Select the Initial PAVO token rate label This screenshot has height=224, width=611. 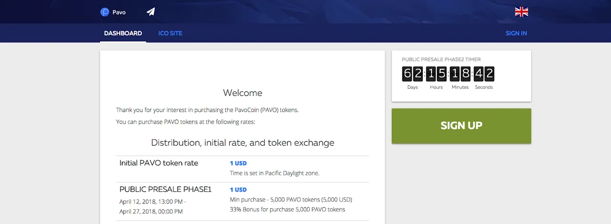pos(159,163)
